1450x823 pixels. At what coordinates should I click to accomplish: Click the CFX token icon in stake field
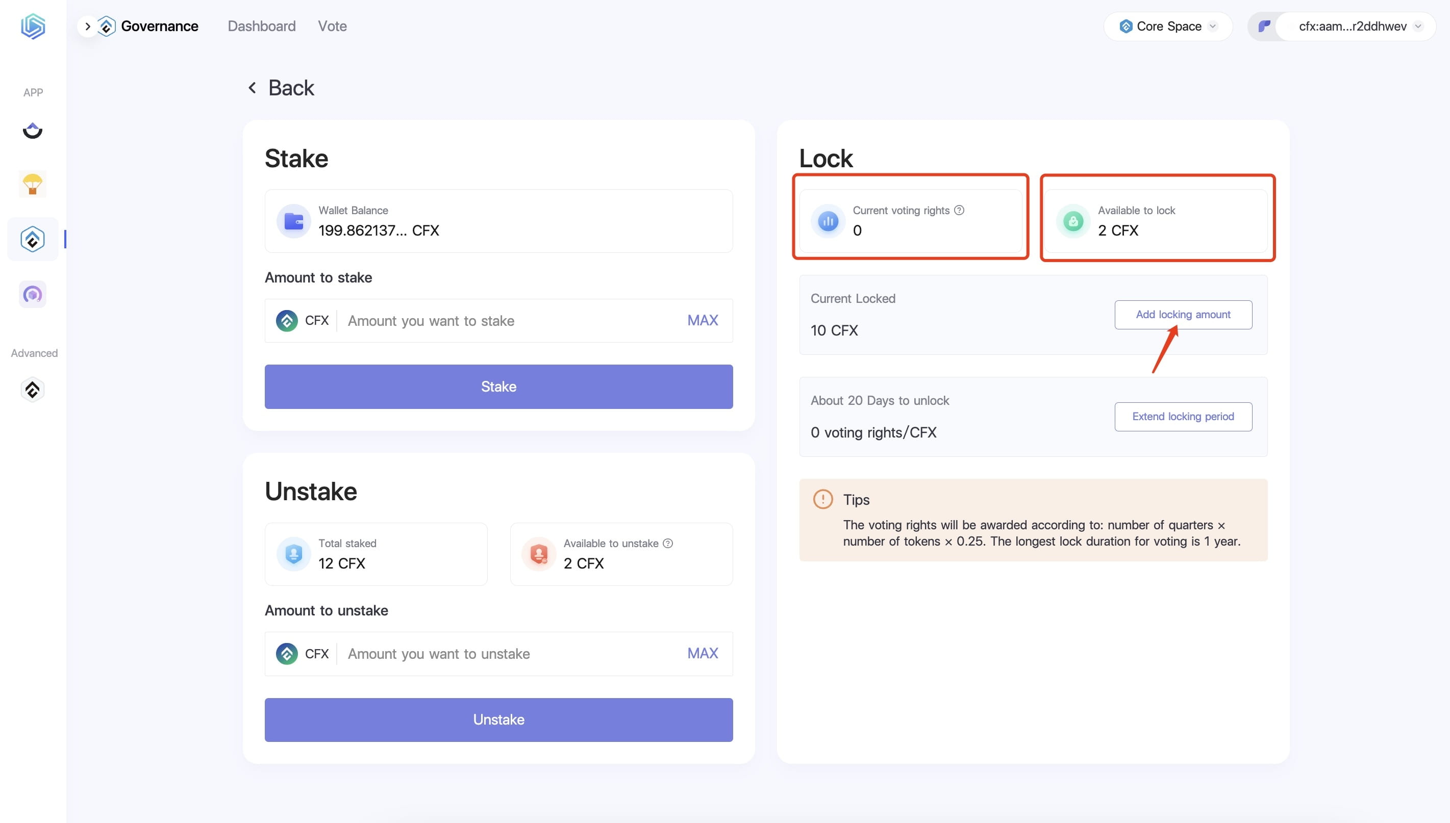click(x=287, y=321)
